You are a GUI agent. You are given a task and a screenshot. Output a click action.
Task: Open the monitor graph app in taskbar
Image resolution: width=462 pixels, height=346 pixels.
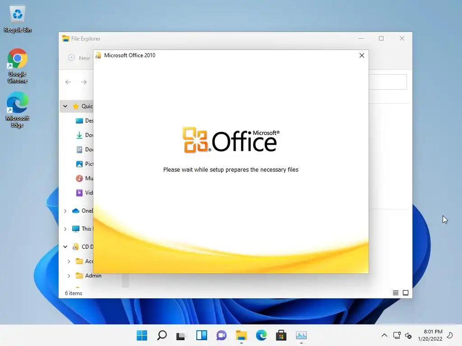pyautogui.click(x=301, y=335)
